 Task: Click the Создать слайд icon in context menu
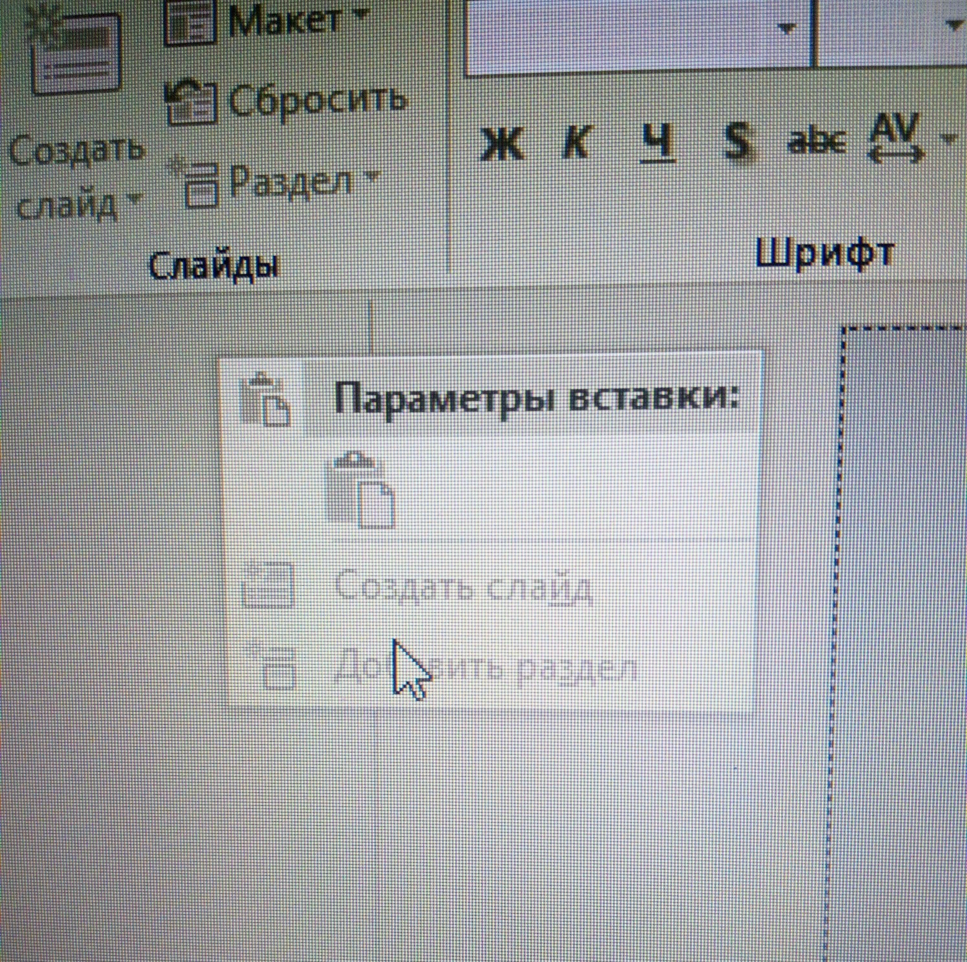(x=268, y=584)
